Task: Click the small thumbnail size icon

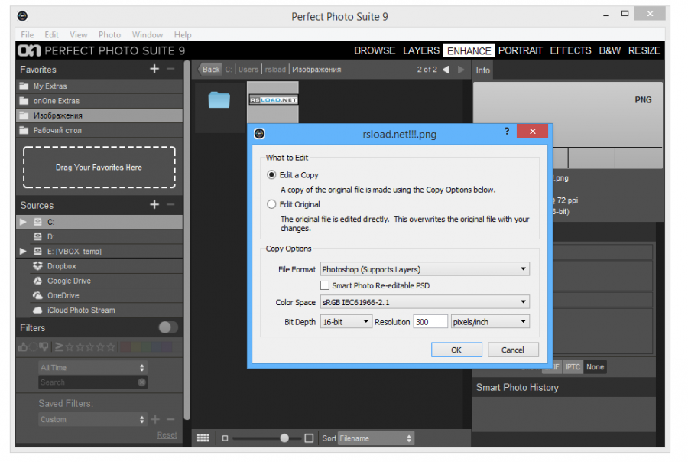Action: coord(225,438)
